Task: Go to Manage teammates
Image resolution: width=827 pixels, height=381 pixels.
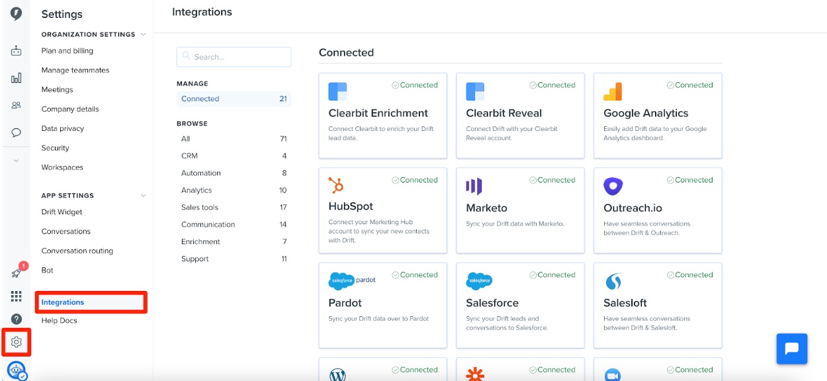Action: [x=75, y=70]
